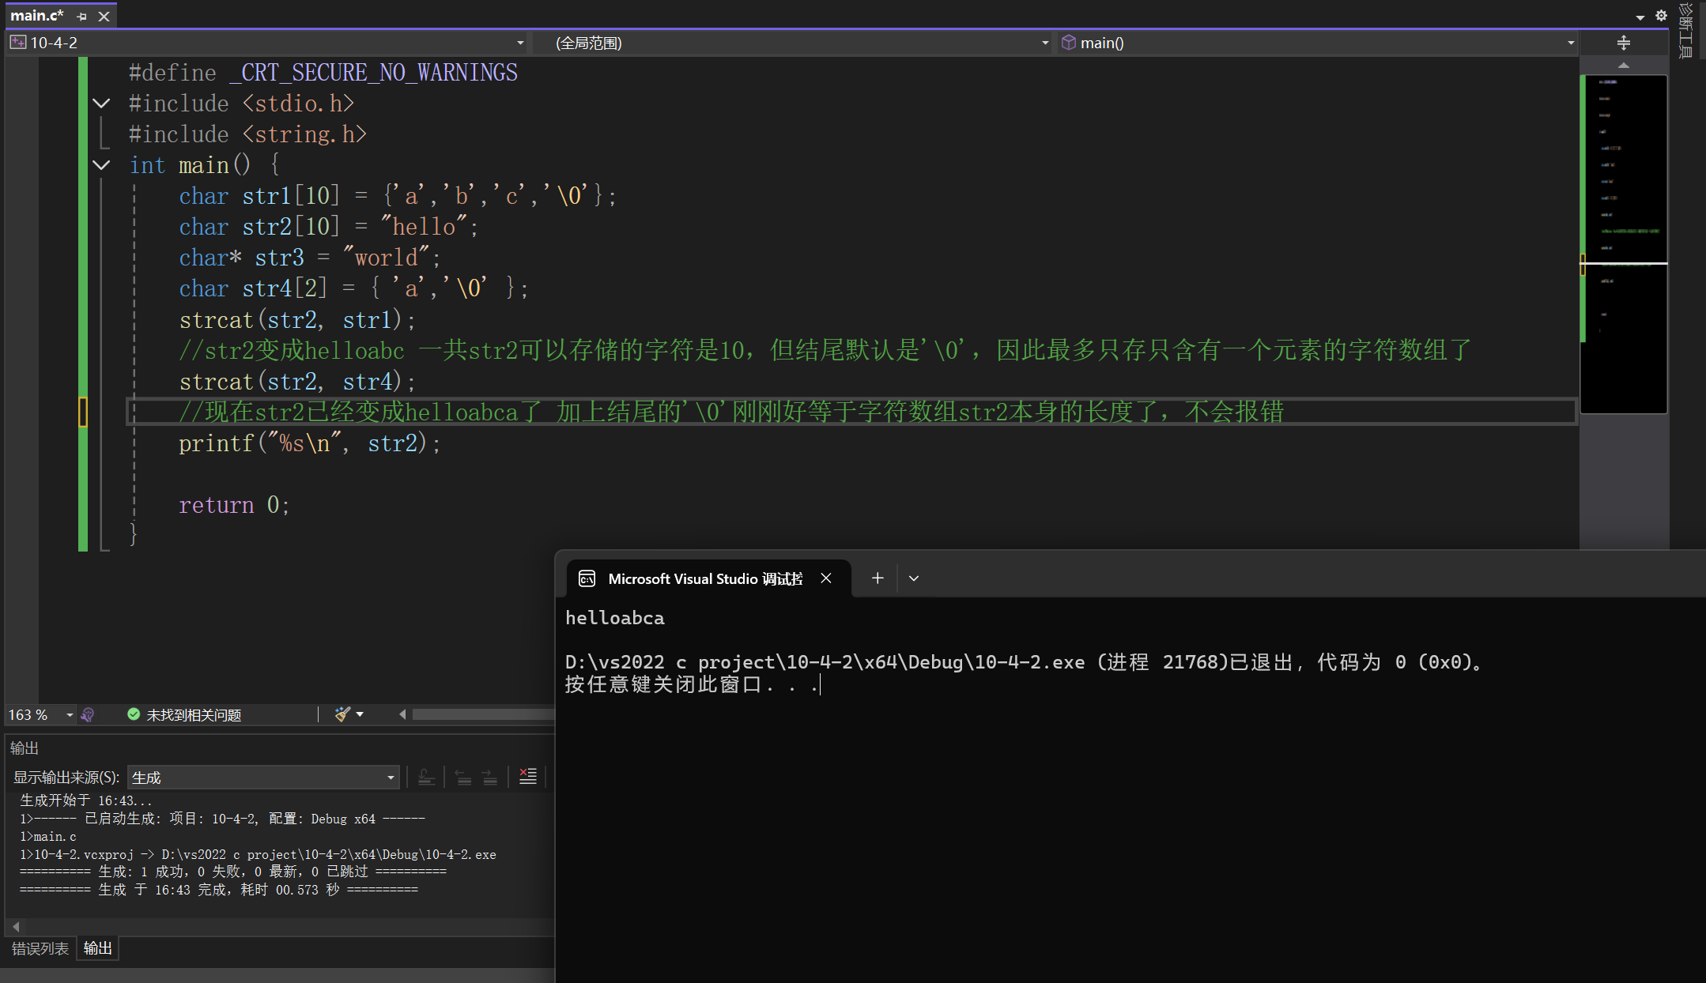Open the code cleanup broom icon
This screenshot has height=983, width=1706.
[x=342, y=714]
